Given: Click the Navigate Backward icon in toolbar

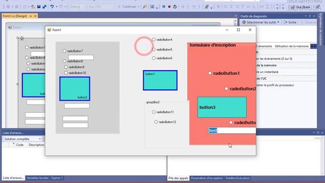Looking at the screenshot, I should click(8, 7).
